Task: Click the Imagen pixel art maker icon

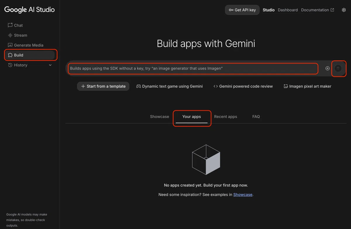Action: [286, 86]
